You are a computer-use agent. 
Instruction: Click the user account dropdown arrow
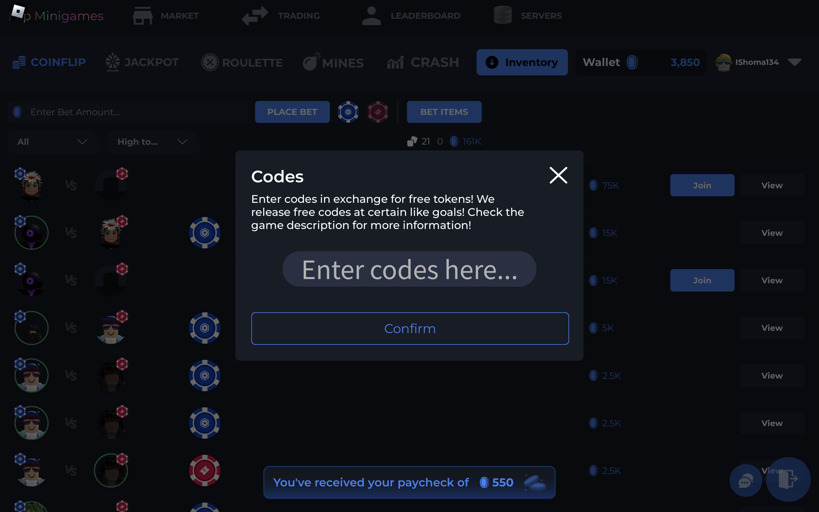tap(796, 62)
